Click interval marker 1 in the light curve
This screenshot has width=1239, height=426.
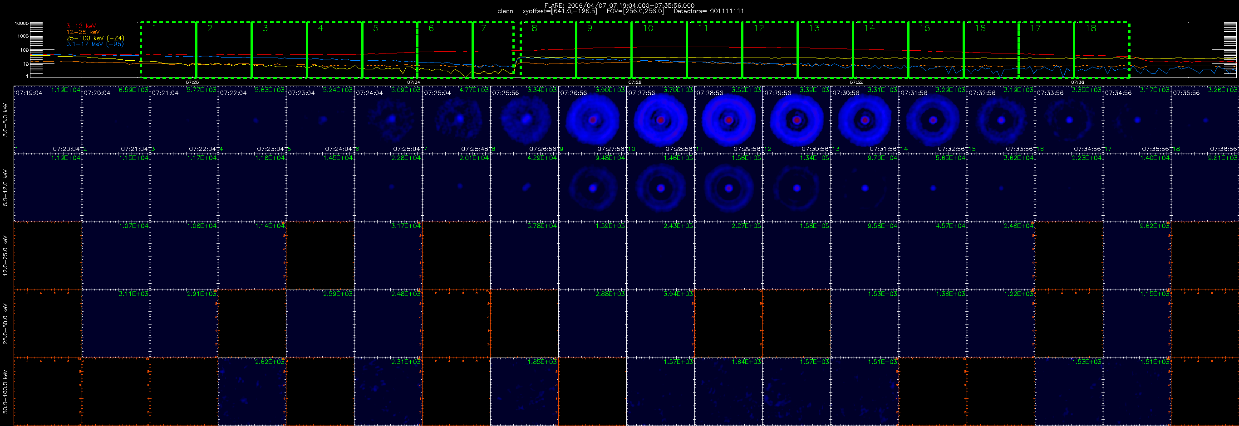click(x=154, y=29)
